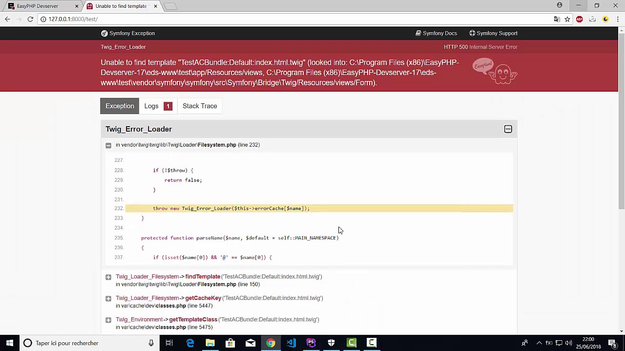Show hidden system tray icons

coord(539,343)
